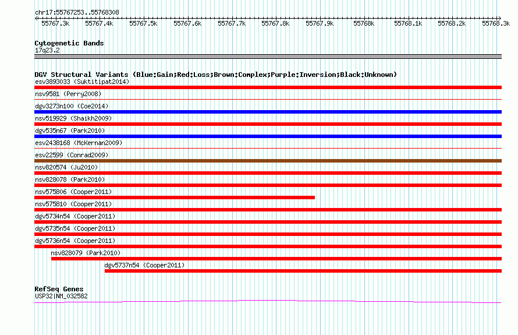The width and height of the screenshot is (518, 335).
Task: Click the red dgv5737n54 variant bar
Action: click(303, 271)
